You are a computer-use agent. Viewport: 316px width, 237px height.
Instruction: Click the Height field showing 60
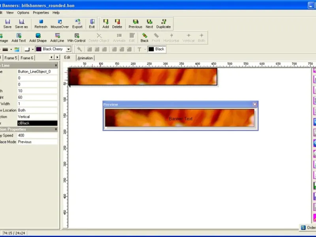coord(37,97)
